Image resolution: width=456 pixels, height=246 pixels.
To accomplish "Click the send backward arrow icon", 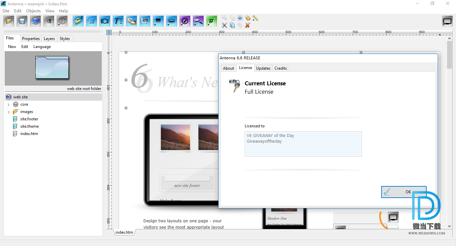I will click(x=232, y=18).
